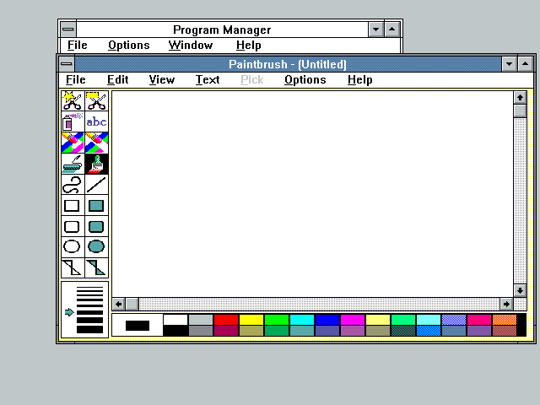The height and width of the screenshot is (405, 540).
Task: Open the Paintbrush Options menu
Action: tap(305, 80)
